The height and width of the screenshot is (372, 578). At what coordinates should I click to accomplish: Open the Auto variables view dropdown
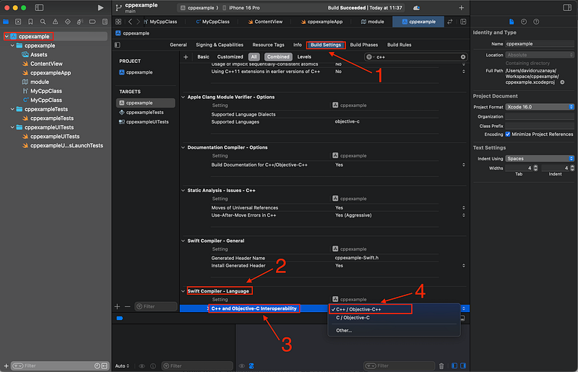click(122, 366)
